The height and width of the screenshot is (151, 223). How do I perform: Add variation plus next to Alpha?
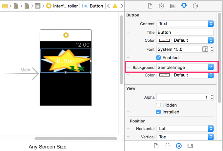(x=128, y=97)
